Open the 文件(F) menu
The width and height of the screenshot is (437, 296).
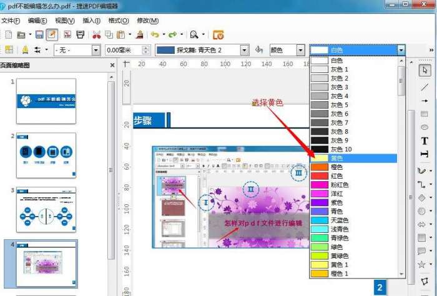pyautogui.click(x=11, y=21)
